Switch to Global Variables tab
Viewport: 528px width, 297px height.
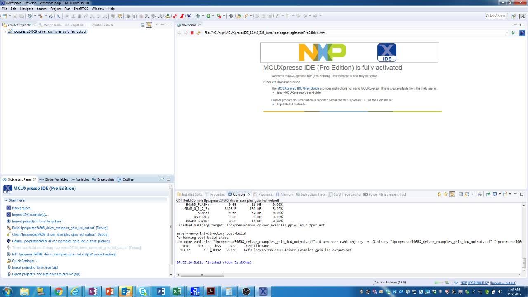click(54, 179)
